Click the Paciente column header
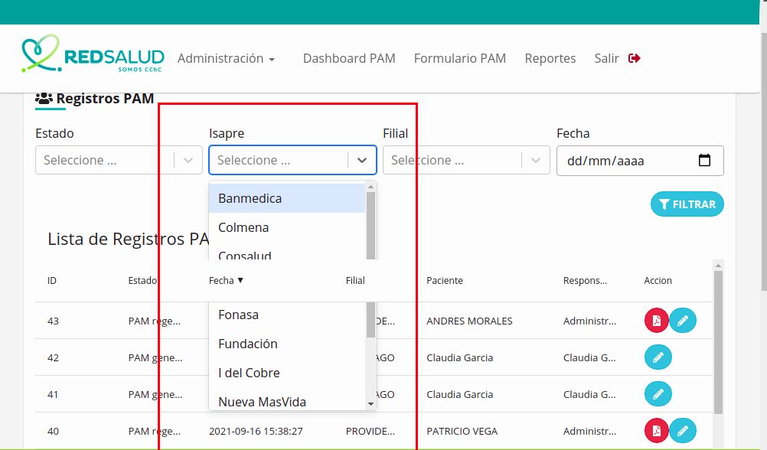 (445, 280)
